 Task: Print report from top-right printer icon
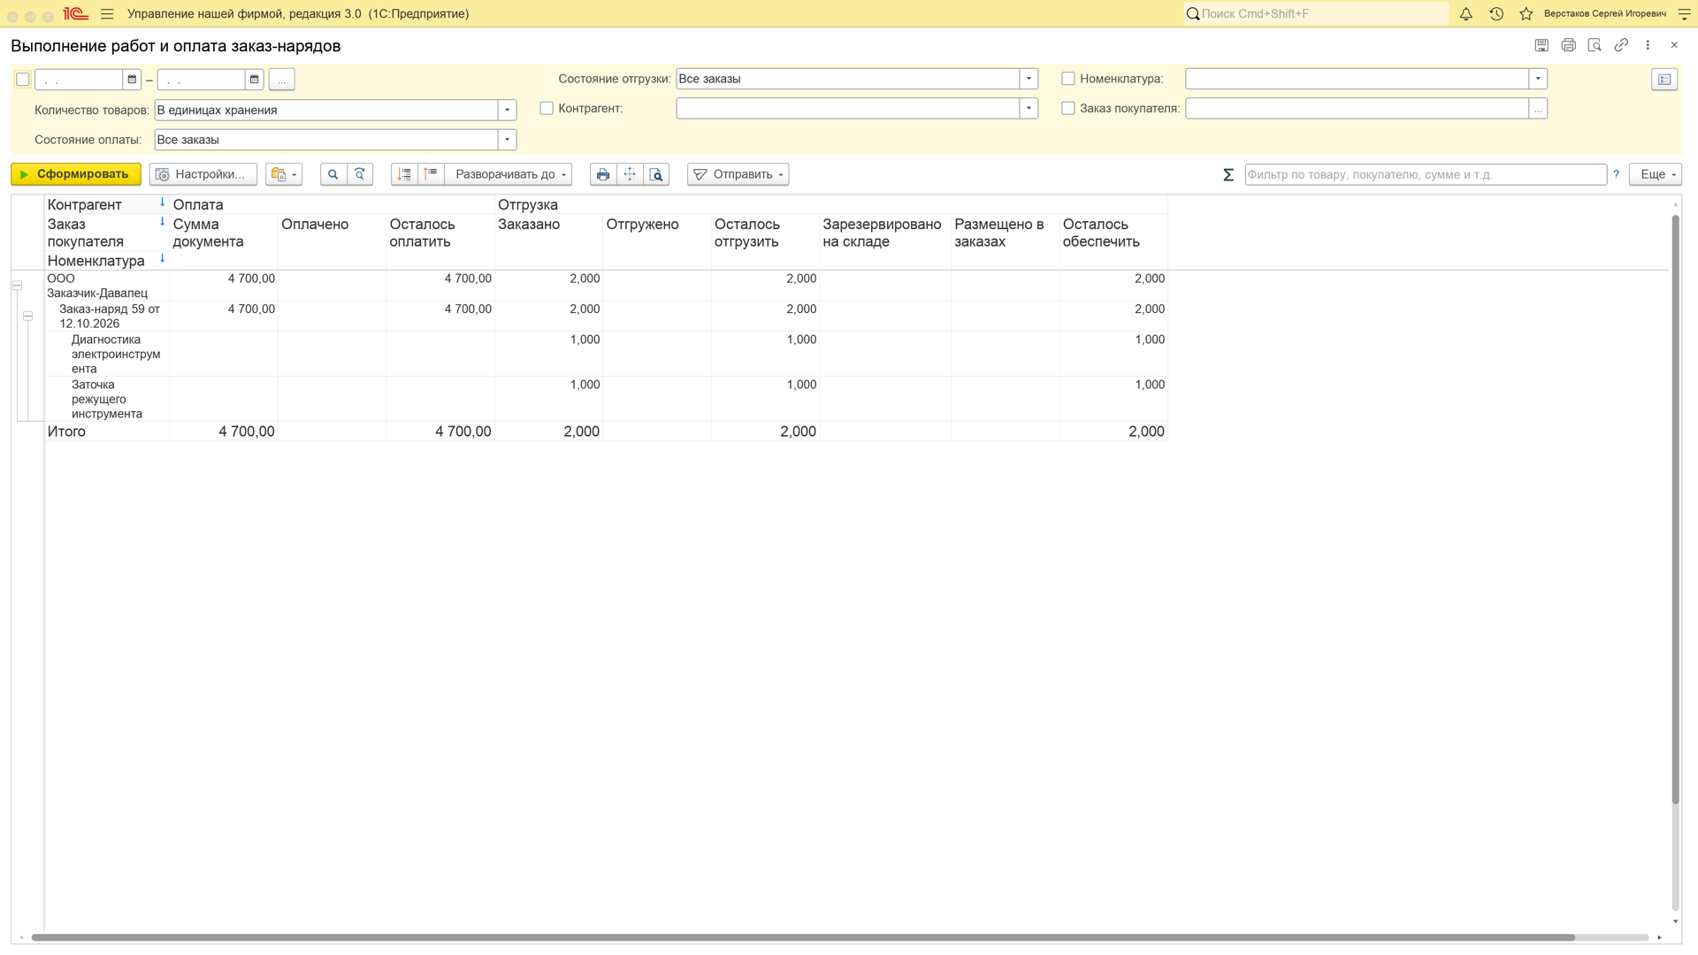[x=1568, y=45]
